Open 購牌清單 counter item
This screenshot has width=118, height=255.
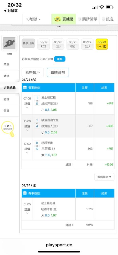(88, 19)
